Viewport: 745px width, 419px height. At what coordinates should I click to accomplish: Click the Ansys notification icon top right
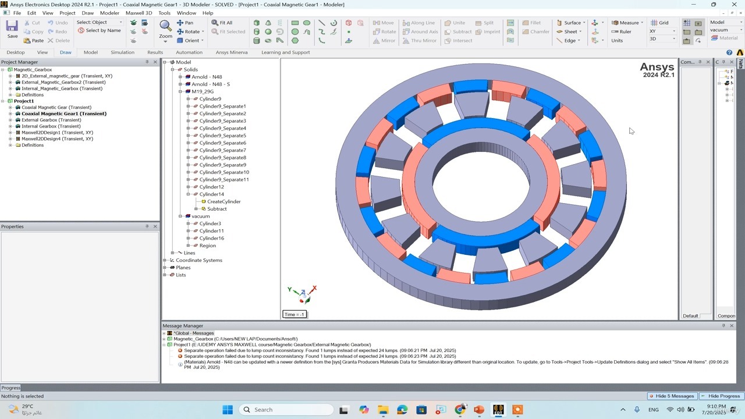pyautogui.click(x=740, y=52)
